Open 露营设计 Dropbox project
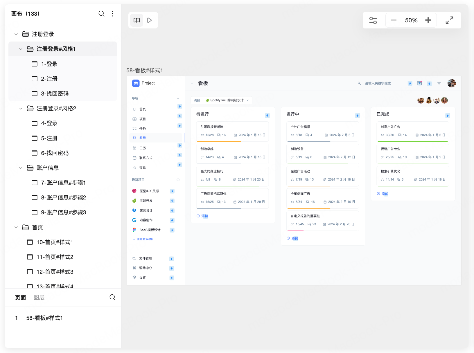Screen dimensions: 474x353 click(x=146, y=210)
